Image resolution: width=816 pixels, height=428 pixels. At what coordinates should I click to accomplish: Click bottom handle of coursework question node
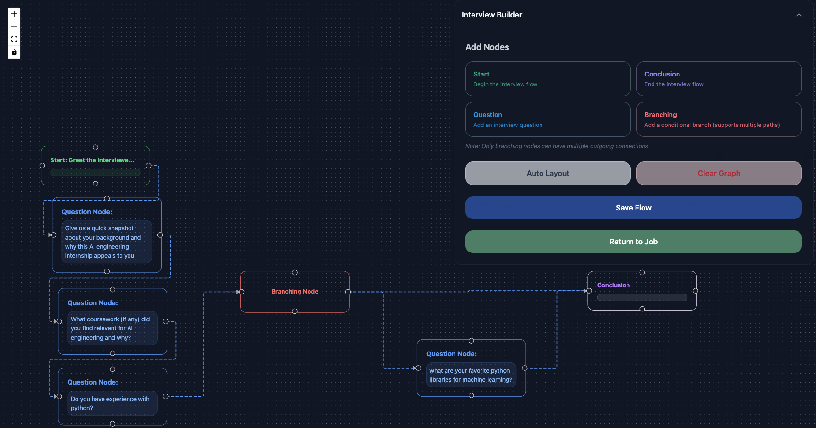pyautogui.click(x=112, y=353)
